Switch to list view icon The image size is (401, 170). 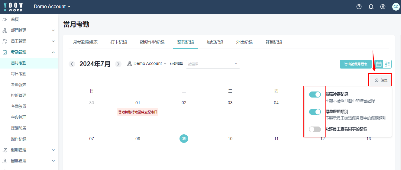pos(387,64)
